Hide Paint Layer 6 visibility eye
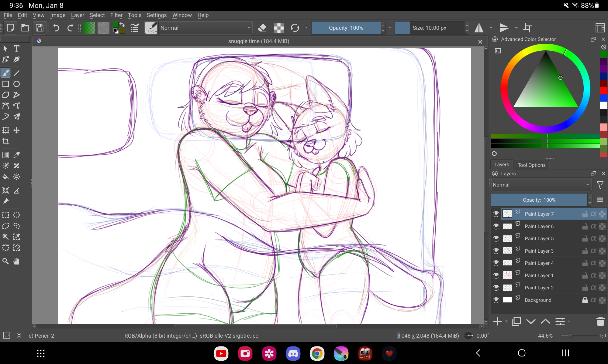The height and width of the screenshot is (364, 608). click(496, 226)
